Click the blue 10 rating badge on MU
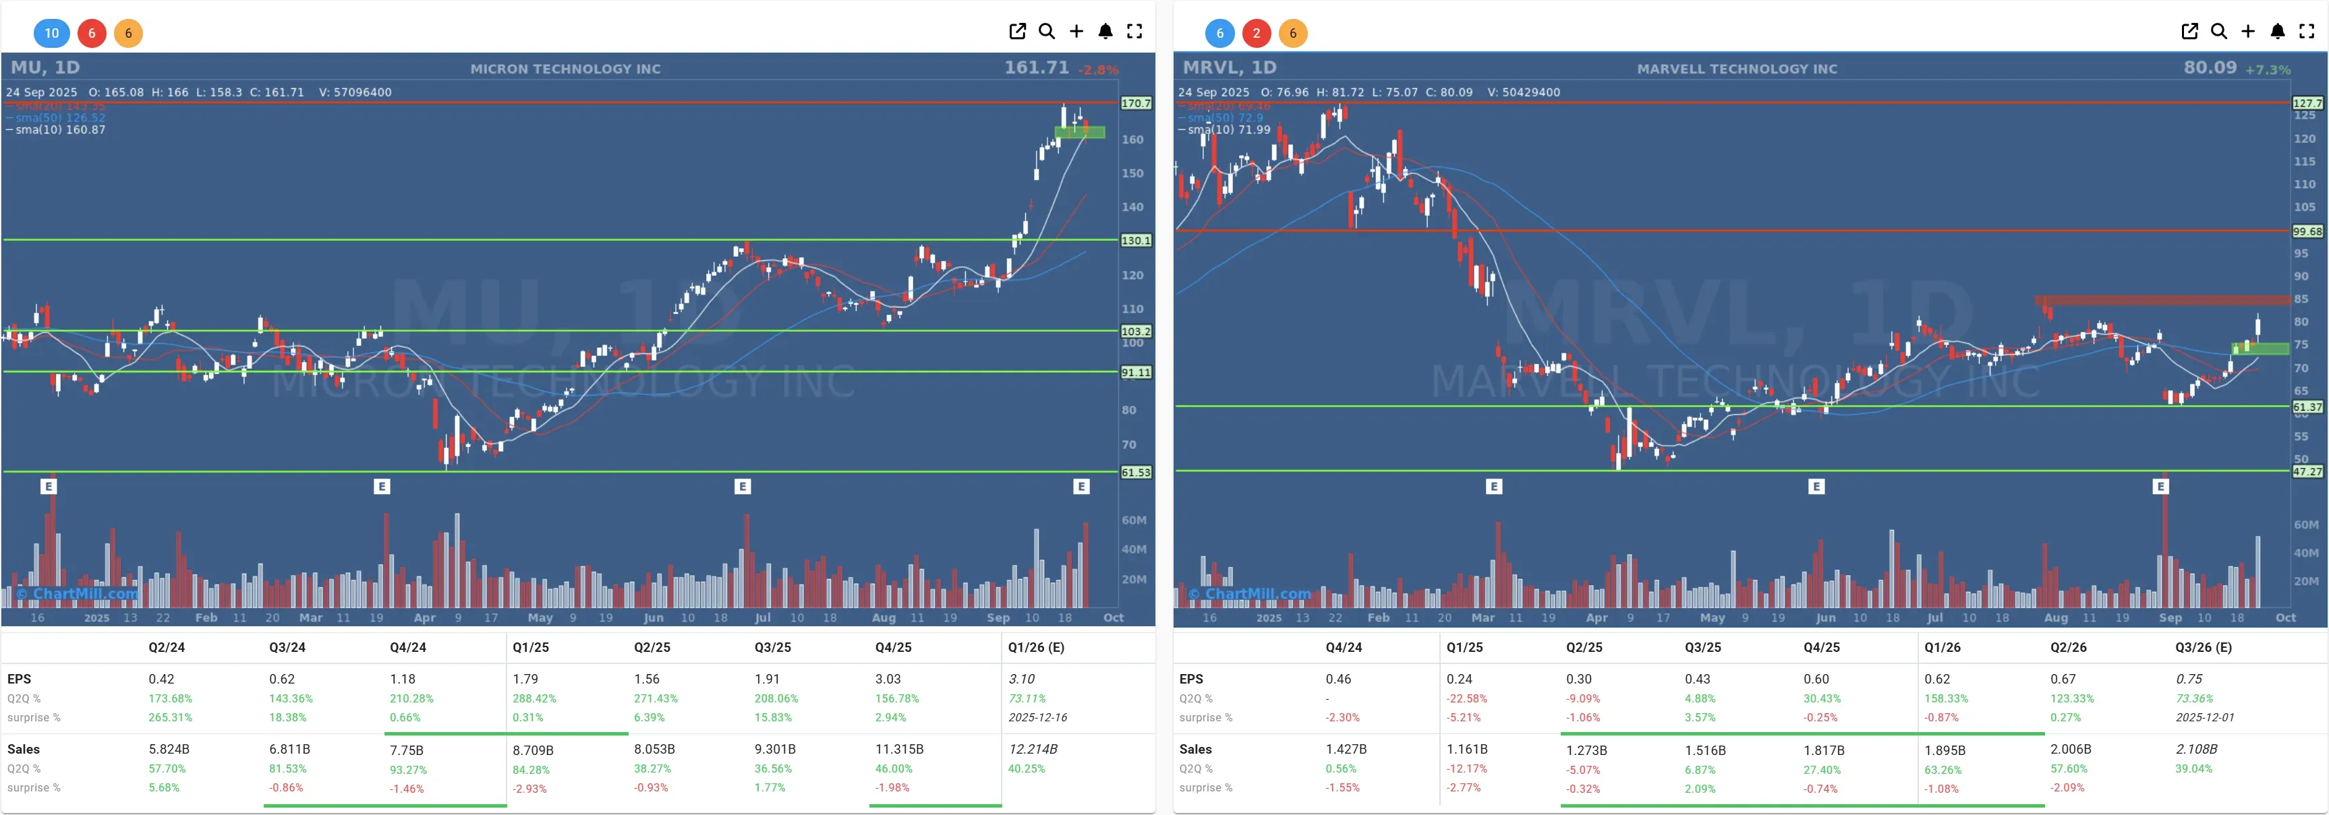The height and width of the screenshot is (815, 2329). [51, 34]
